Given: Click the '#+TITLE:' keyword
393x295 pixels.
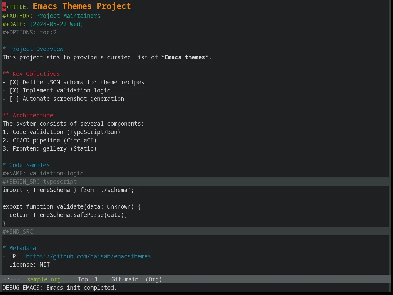Looking at the screenshot, I should click(x=16, y=7).
